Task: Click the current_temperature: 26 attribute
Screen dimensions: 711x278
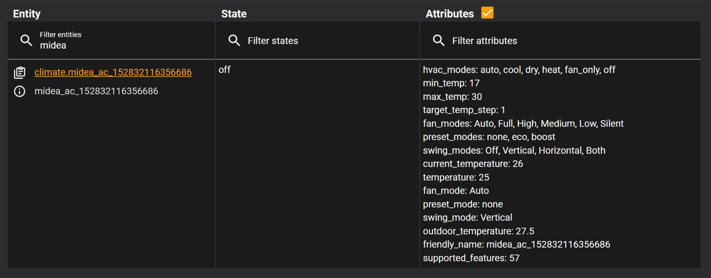Action: point(473,164)
